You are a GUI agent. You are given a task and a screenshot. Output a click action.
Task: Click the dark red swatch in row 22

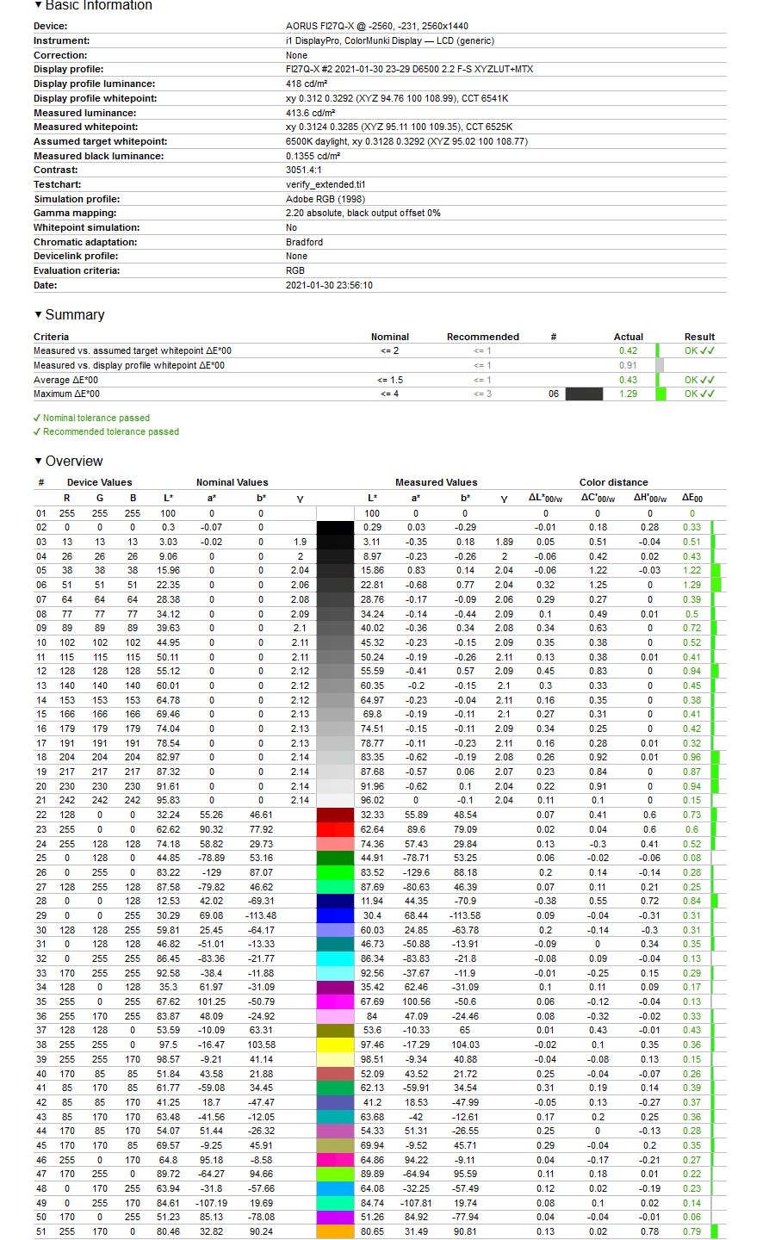(335, 815)
